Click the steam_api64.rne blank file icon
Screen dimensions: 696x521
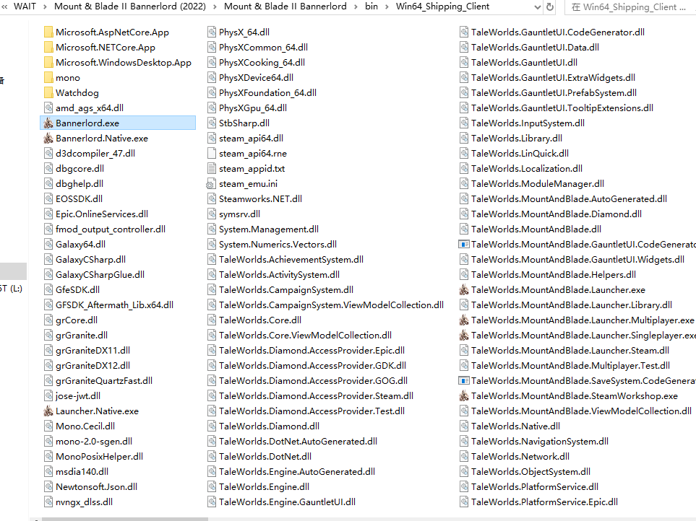[x=212, y=153]
